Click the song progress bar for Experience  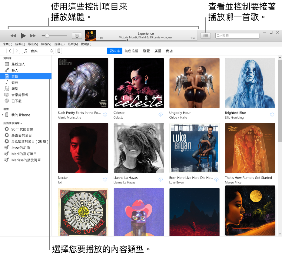pyautogui.click(x=147, y=40)
